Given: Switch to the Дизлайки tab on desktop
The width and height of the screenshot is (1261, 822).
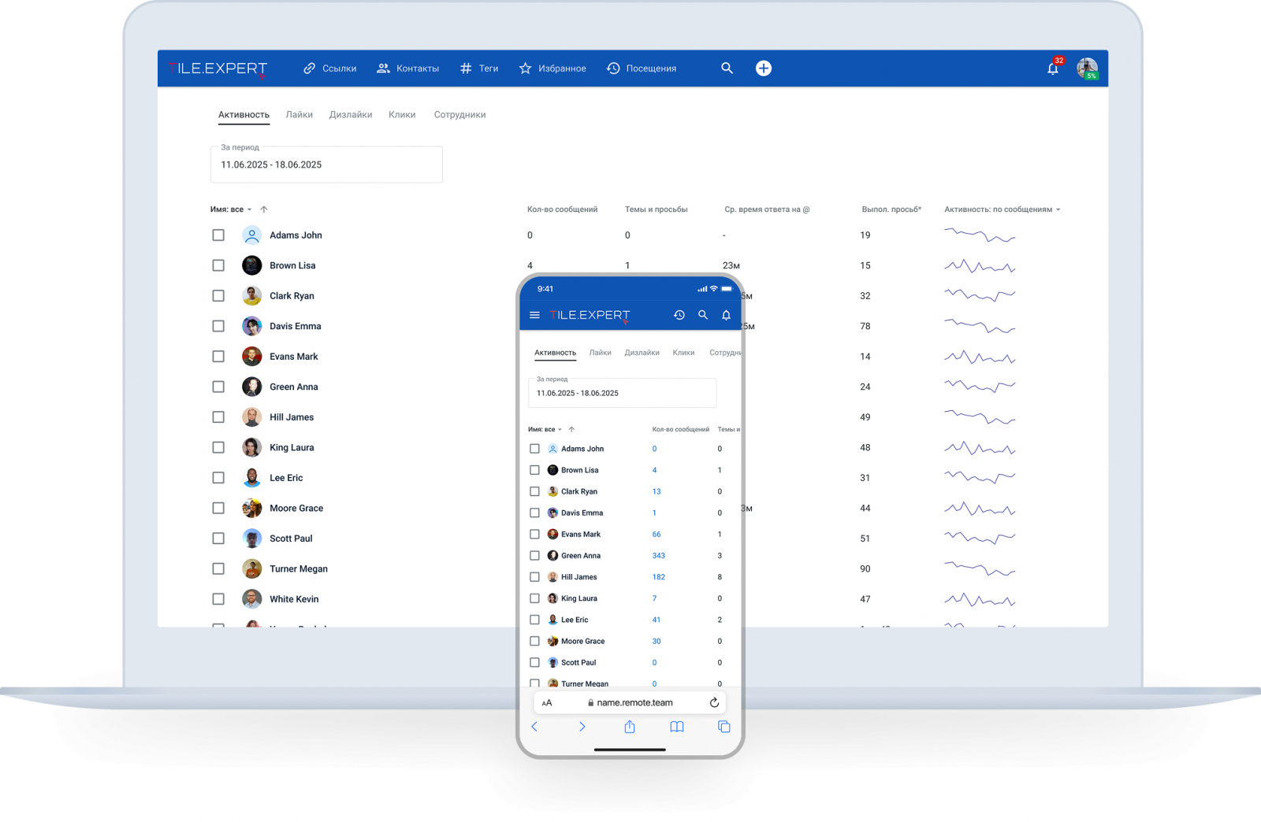Looking at the screenshot, I should pyautogui.click(x=351, y=115).
